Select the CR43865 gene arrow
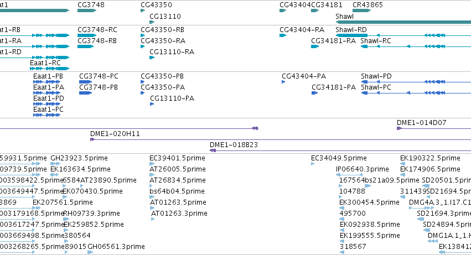The image size is (471, 255). 361,11
